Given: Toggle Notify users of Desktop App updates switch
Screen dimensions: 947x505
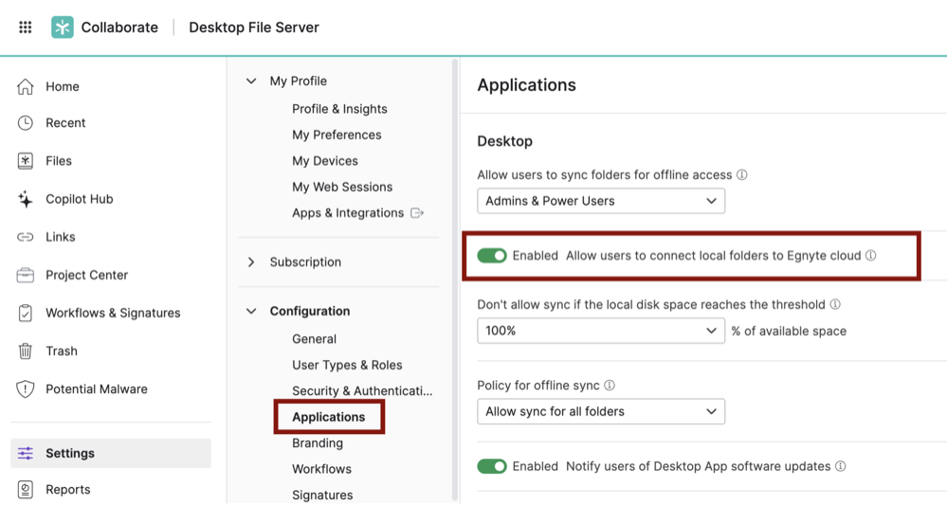Looking at the screenshot, I should [x=492, y=466].
